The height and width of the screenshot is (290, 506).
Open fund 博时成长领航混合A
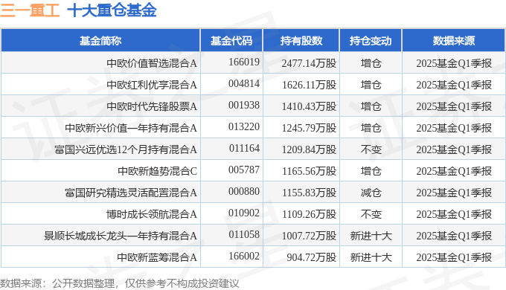(x=152, y=214)
